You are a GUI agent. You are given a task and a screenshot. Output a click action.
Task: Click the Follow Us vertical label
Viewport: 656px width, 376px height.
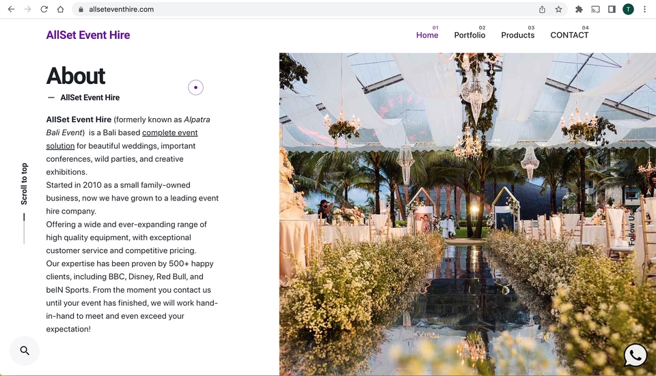[x=631, y=227]
